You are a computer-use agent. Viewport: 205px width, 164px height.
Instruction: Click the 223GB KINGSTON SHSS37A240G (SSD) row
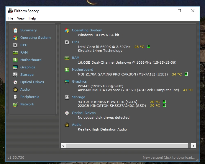tap(112, 106)
